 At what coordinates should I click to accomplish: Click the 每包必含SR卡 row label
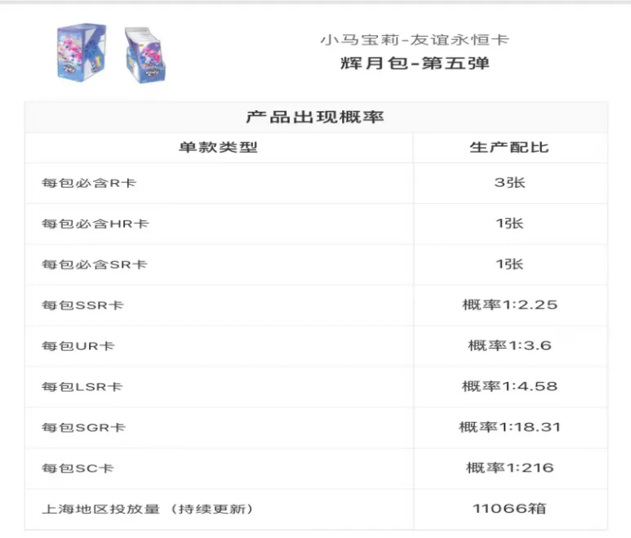pos(95,265)
